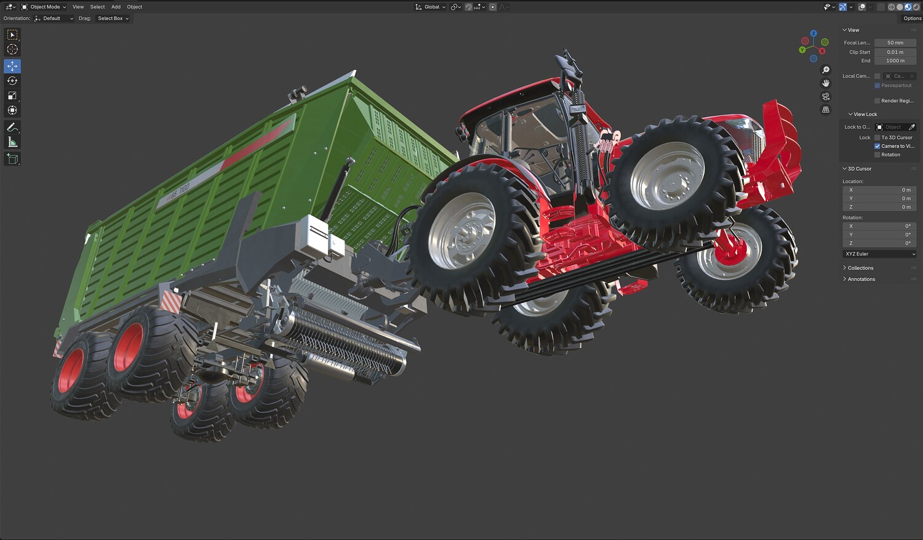Click the green Y axis on navigation gizmo

coord(802,50)
